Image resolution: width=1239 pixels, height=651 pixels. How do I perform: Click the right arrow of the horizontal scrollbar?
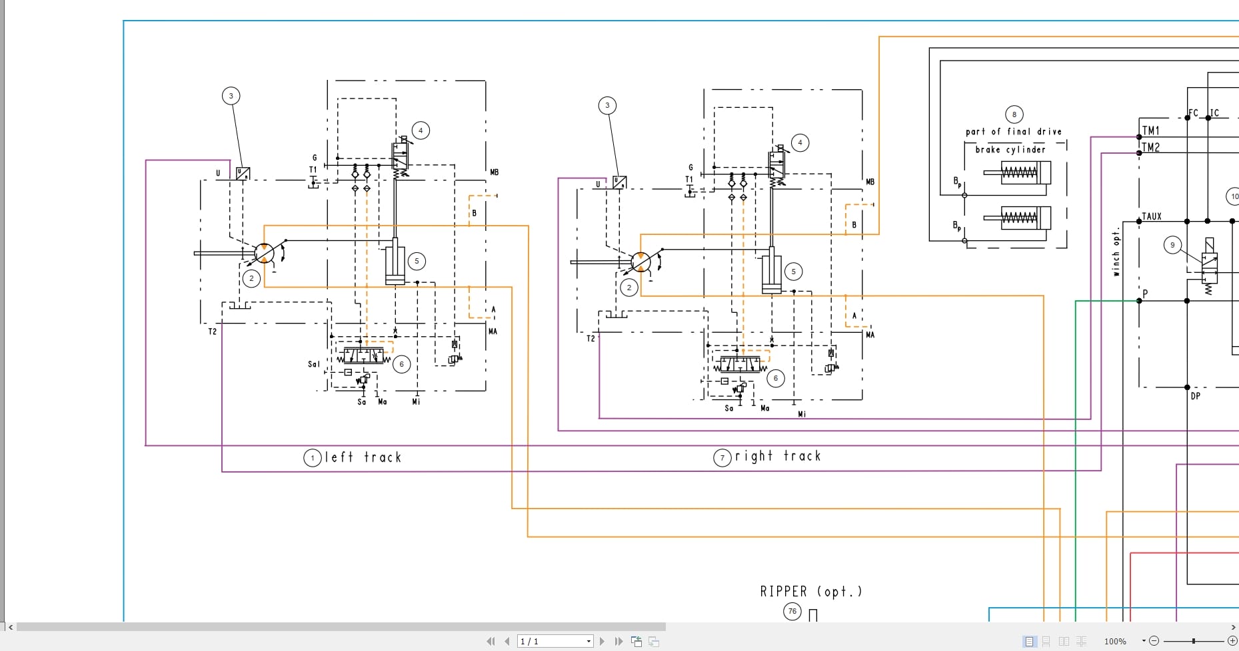click(1234, 626)
